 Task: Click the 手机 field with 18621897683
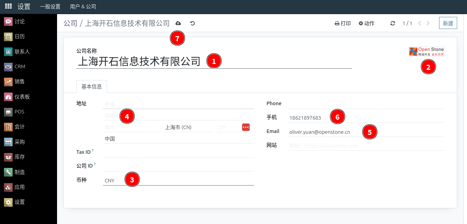tap(366, 118)
